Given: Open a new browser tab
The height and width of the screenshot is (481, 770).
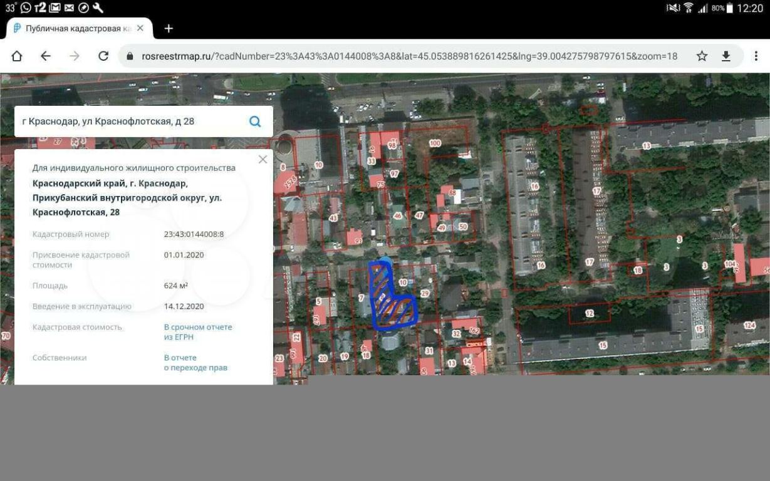Looking at the screenshot, I should point(169,28).
